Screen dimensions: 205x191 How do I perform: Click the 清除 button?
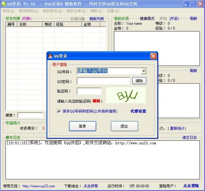pyautogui.click(x=139, y=81)
